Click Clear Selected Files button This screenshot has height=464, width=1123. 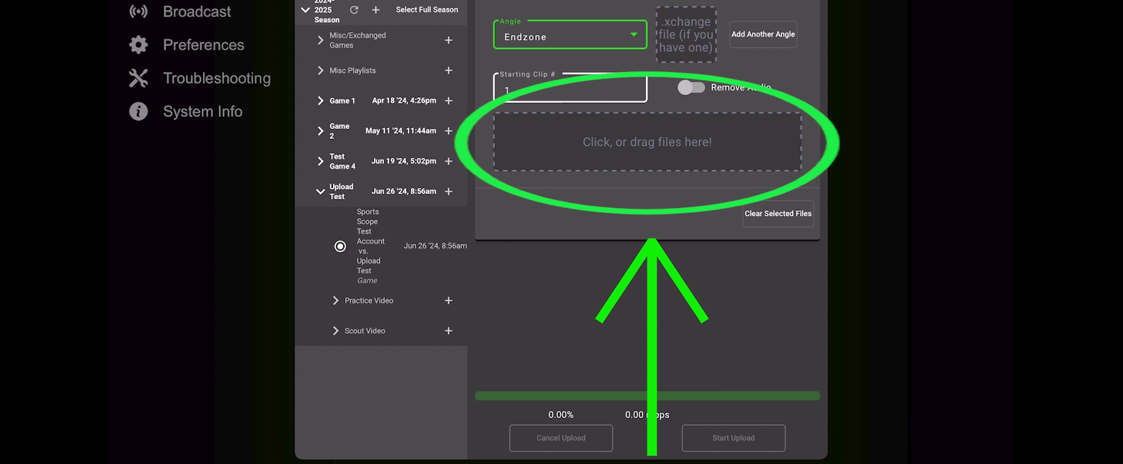(x=778, y=214)
